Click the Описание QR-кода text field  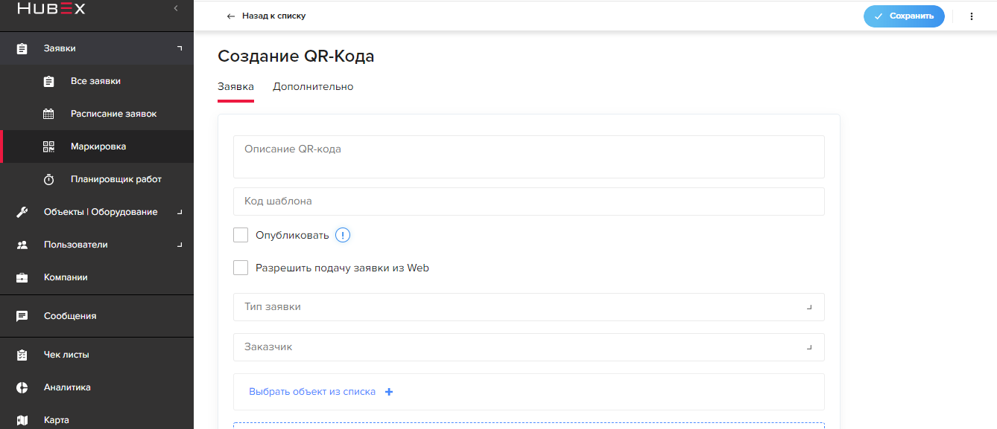click(529, 157)
